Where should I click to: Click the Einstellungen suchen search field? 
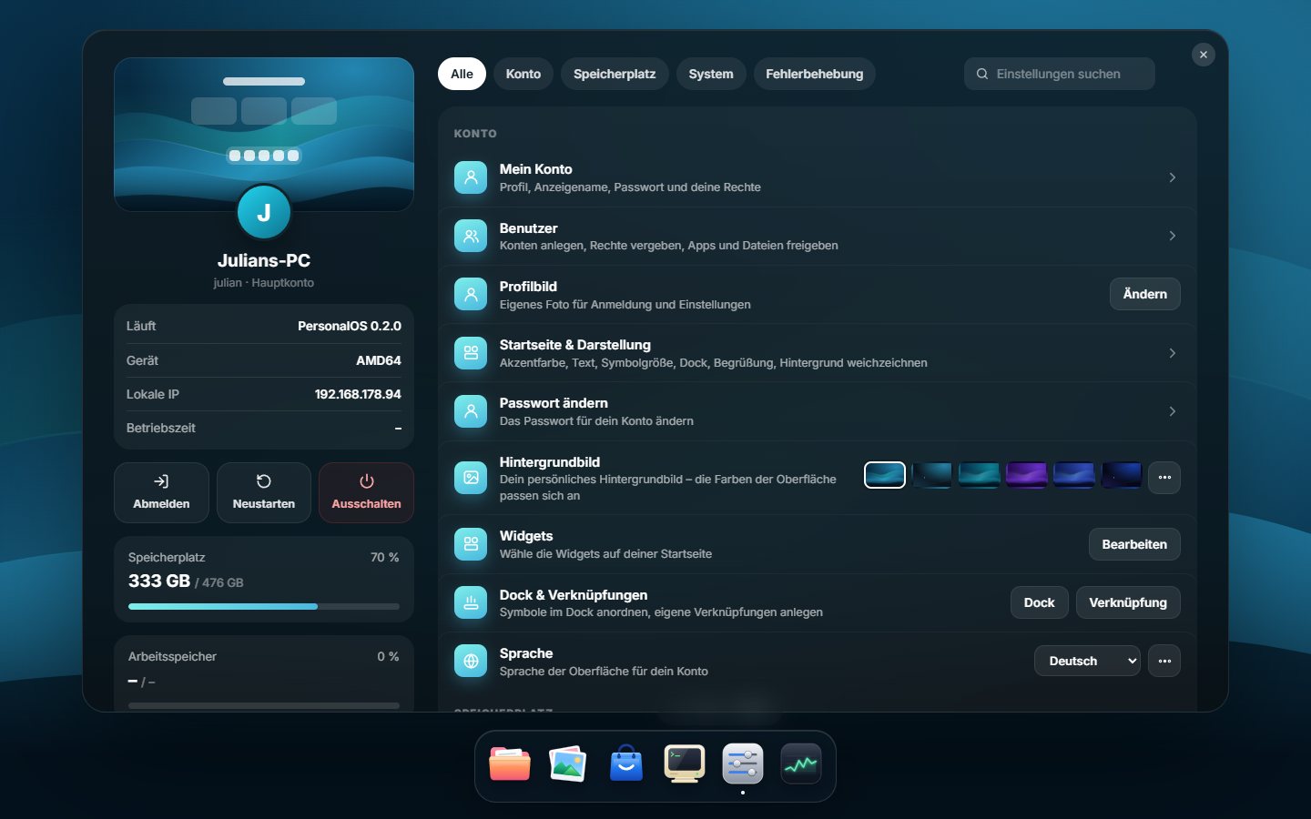point(1060,74)
